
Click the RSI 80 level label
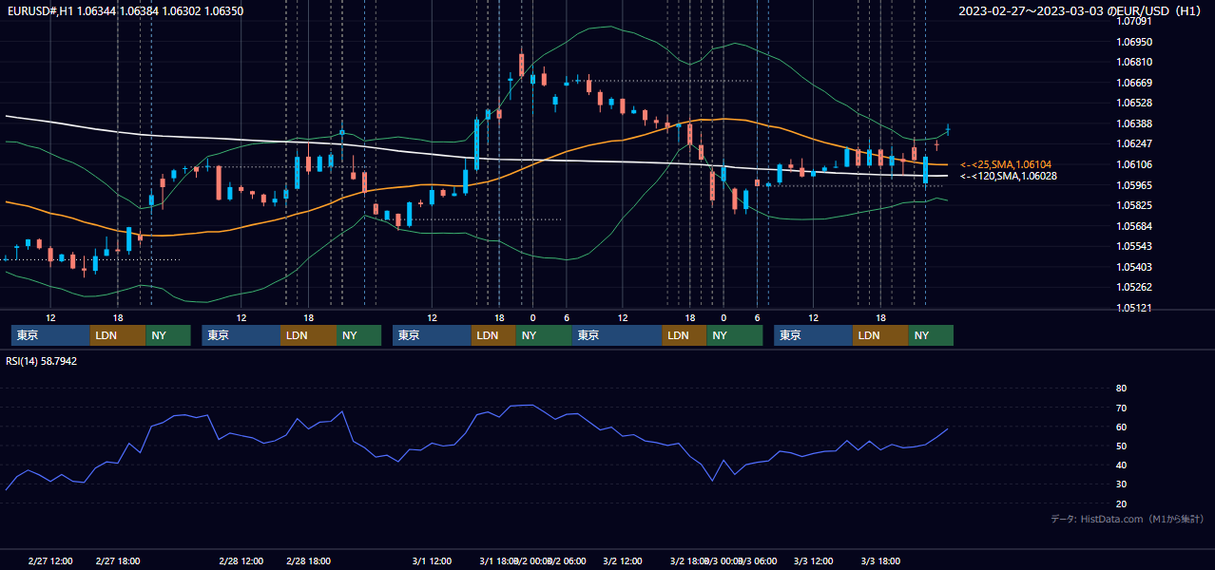coord(1121,389)
